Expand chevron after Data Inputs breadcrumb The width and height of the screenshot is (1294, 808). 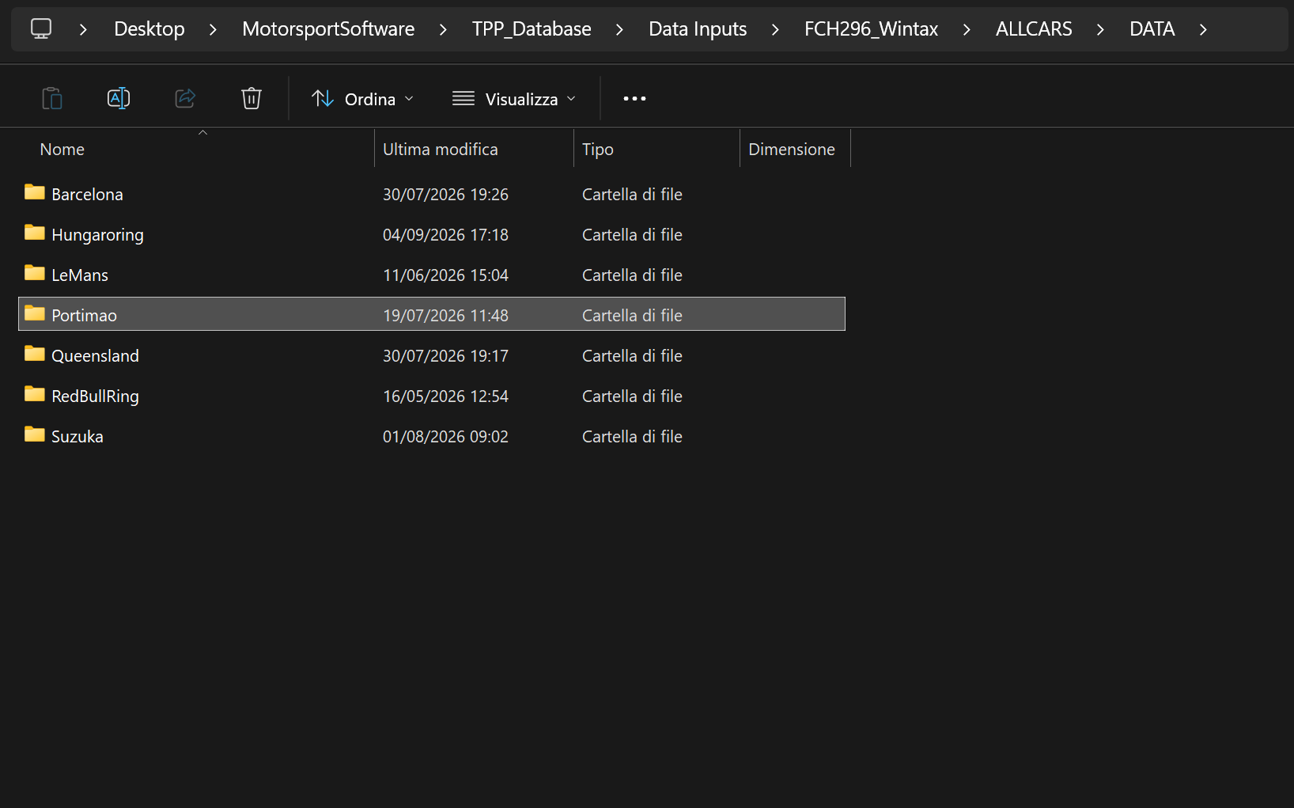tap(775, 29)
